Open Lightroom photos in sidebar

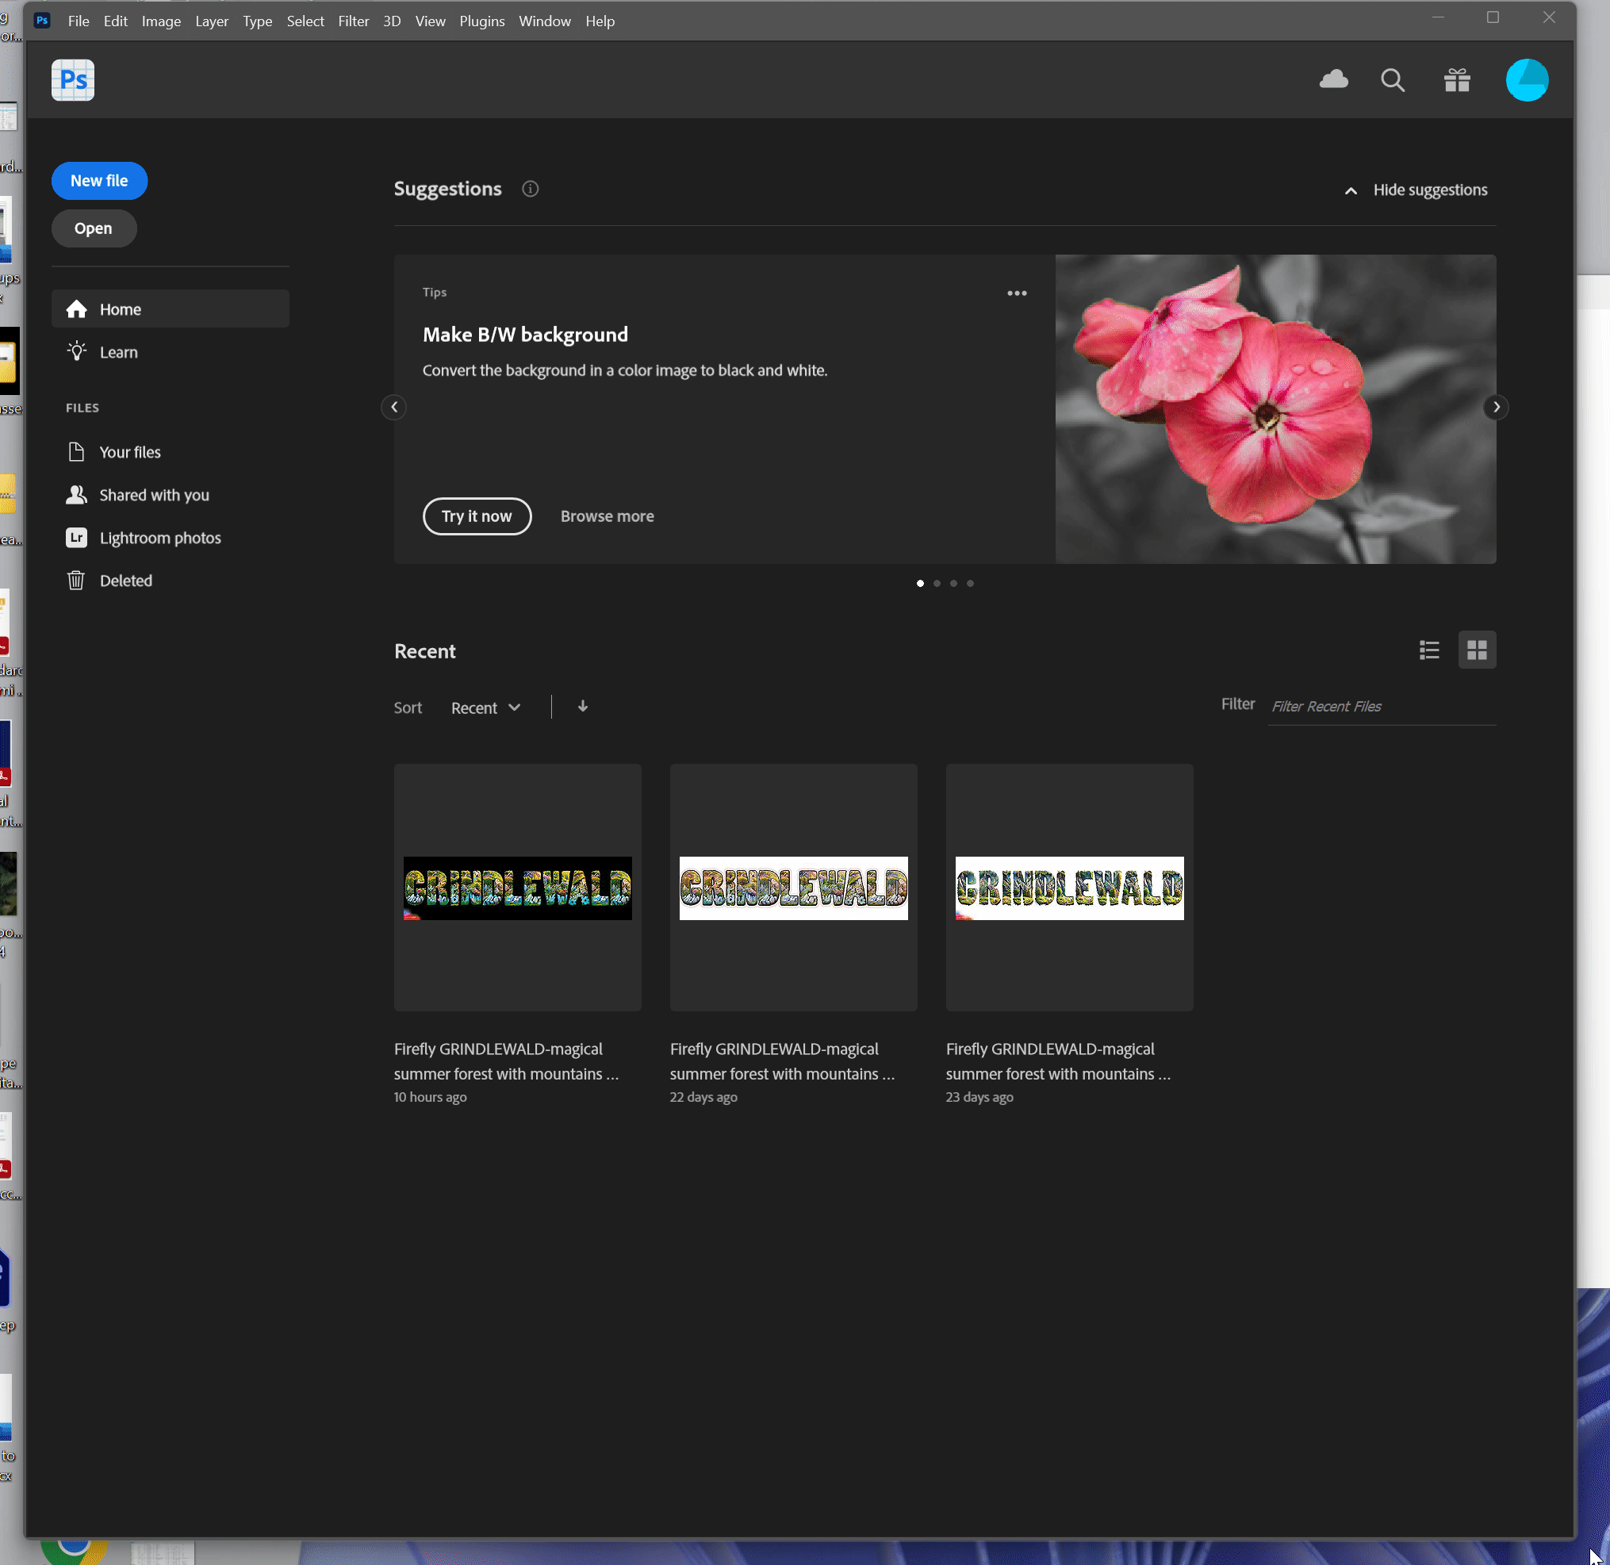pyautogui.click(x=159, y=538)
